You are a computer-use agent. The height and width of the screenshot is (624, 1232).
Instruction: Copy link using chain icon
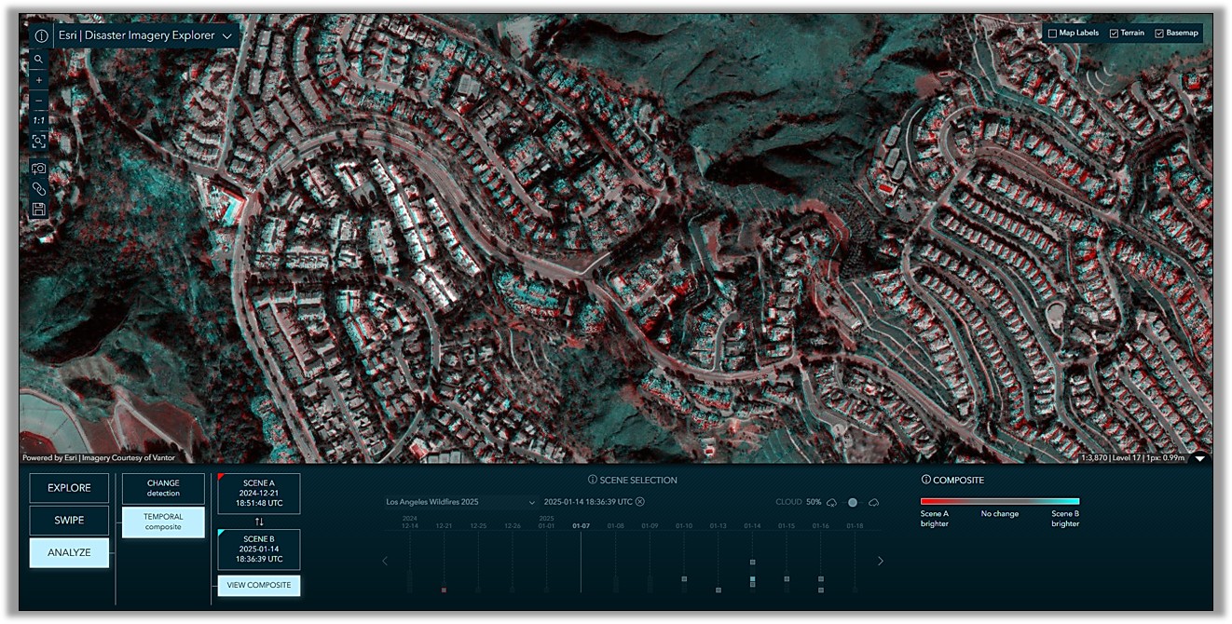click(x=39, y=189)
